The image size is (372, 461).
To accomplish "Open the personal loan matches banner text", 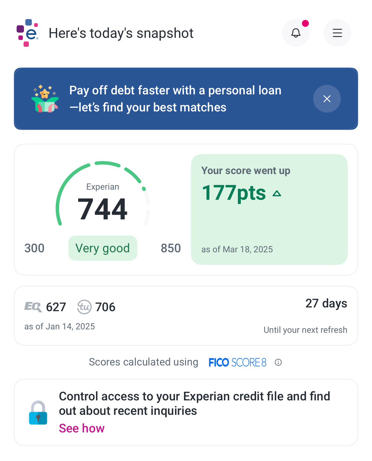I will [x=175, y=99].
